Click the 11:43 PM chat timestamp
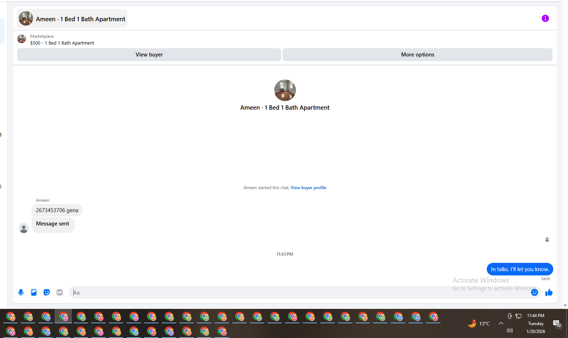Screen dimensions: 568x338 coord(285,254)
